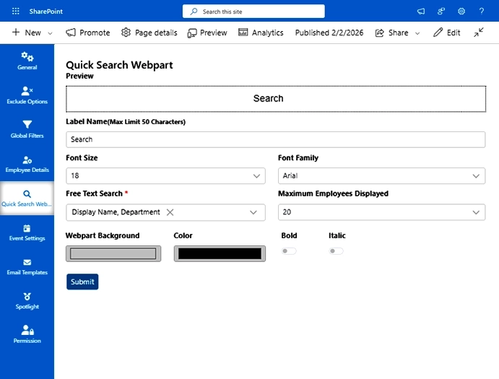Go to the Employee Details section
Screen dimensions: 499x379
point(27,164)
